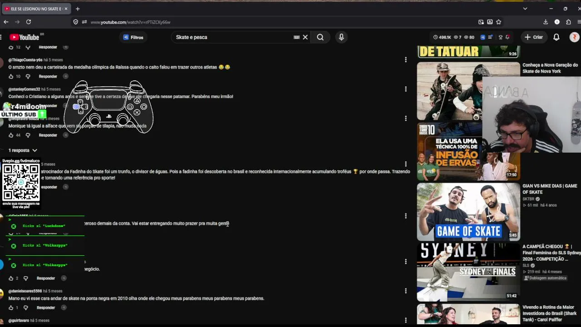Like the @ThiagoCuesta-y6s comment
Viewport: 581px width, 327px height.
pyautogui.click(x=11, y=76)
